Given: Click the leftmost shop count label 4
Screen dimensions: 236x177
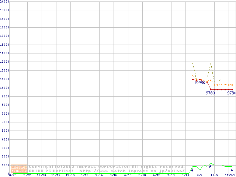Looking at the screenshot, I should pos(192,170).
